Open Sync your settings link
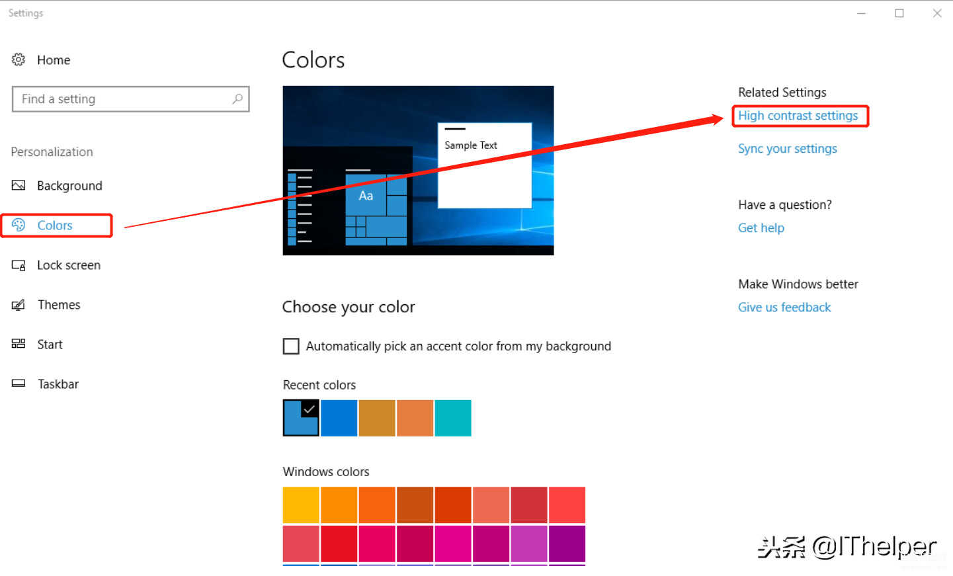This screenshot has width=953, height=576. 787,149
